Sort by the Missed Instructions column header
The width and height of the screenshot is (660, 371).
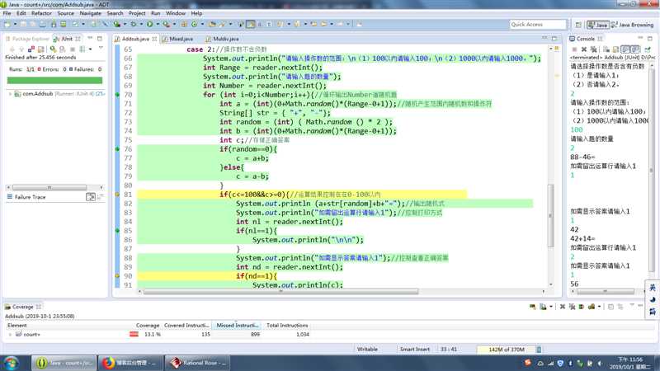[x=237, y=325]
